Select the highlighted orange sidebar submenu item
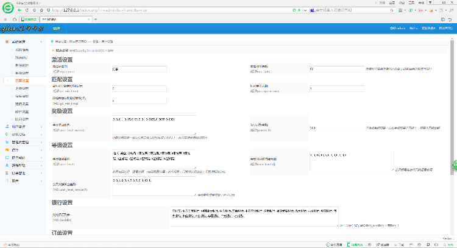457x248 pixels. coord(22,80)
